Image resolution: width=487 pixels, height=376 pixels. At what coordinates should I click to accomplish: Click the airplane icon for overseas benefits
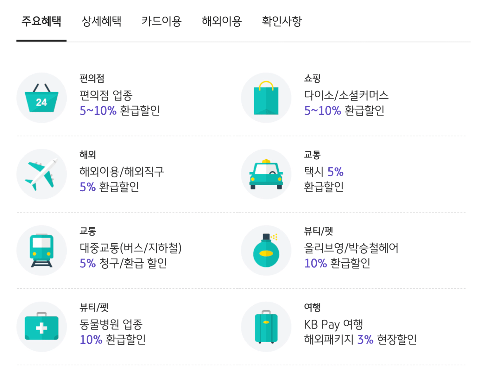pyautogui.click(x=41, y=174)
